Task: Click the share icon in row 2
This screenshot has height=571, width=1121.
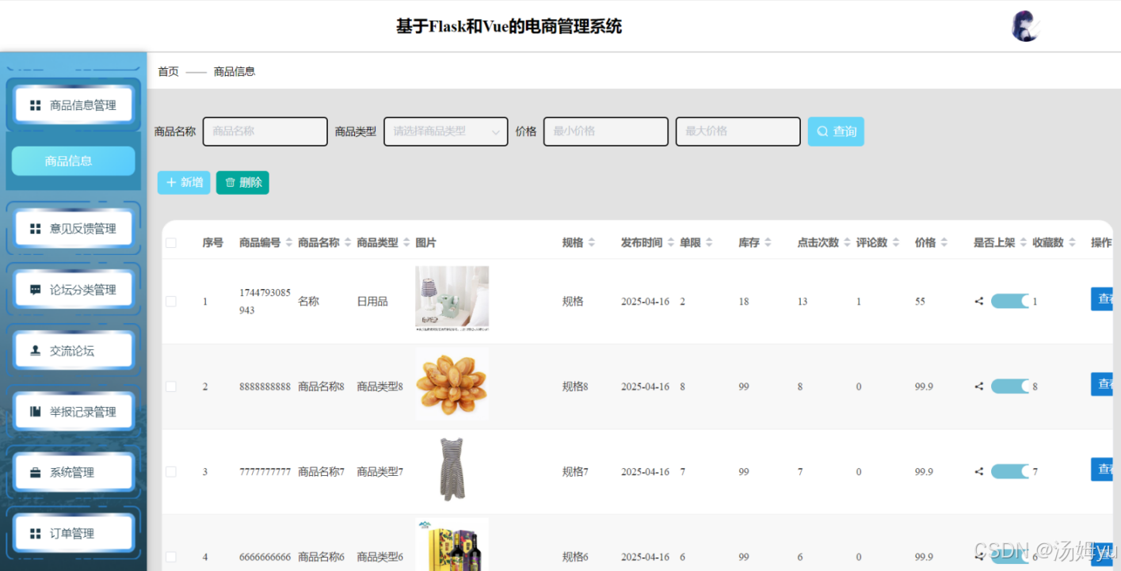Action: coord(979,386)
